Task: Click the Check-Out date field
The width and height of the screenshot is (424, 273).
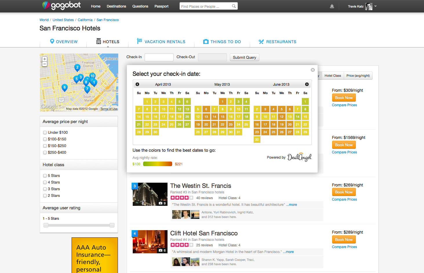Action: 212,57
